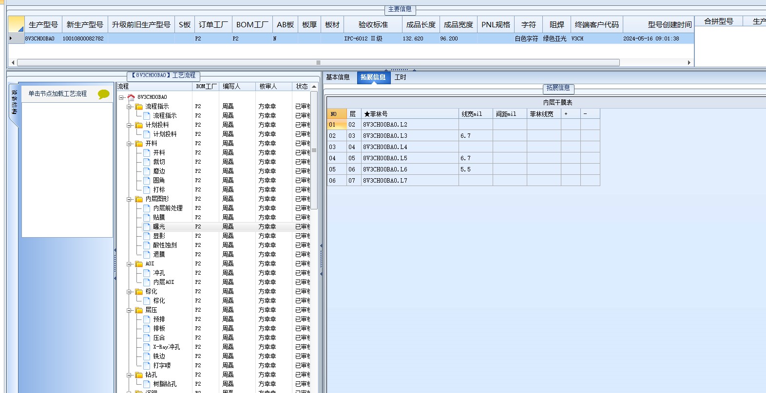Switch to the 工时 tab
Image resolution: width=766 pixels, height=393 pixels.
pyautogui.click(x=400, y=77)
